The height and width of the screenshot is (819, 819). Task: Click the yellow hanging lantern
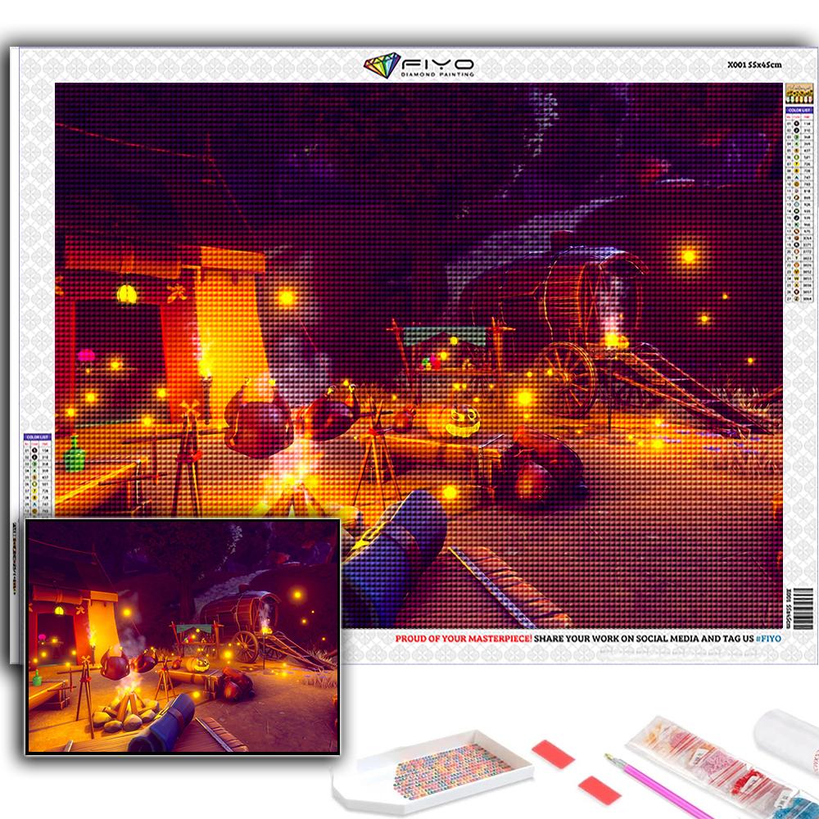pyautogui.click(x=126, y=293)
